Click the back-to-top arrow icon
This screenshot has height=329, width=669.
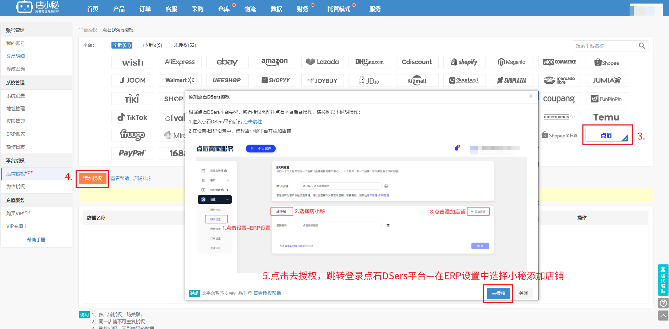(x=663, y=316)
